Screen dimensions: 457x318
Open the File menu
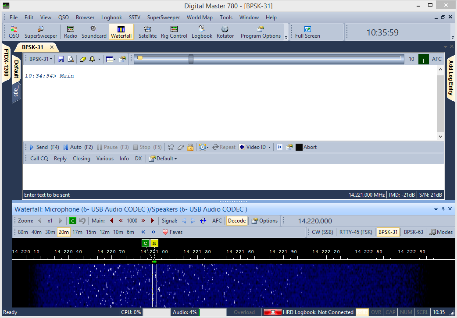14,18
